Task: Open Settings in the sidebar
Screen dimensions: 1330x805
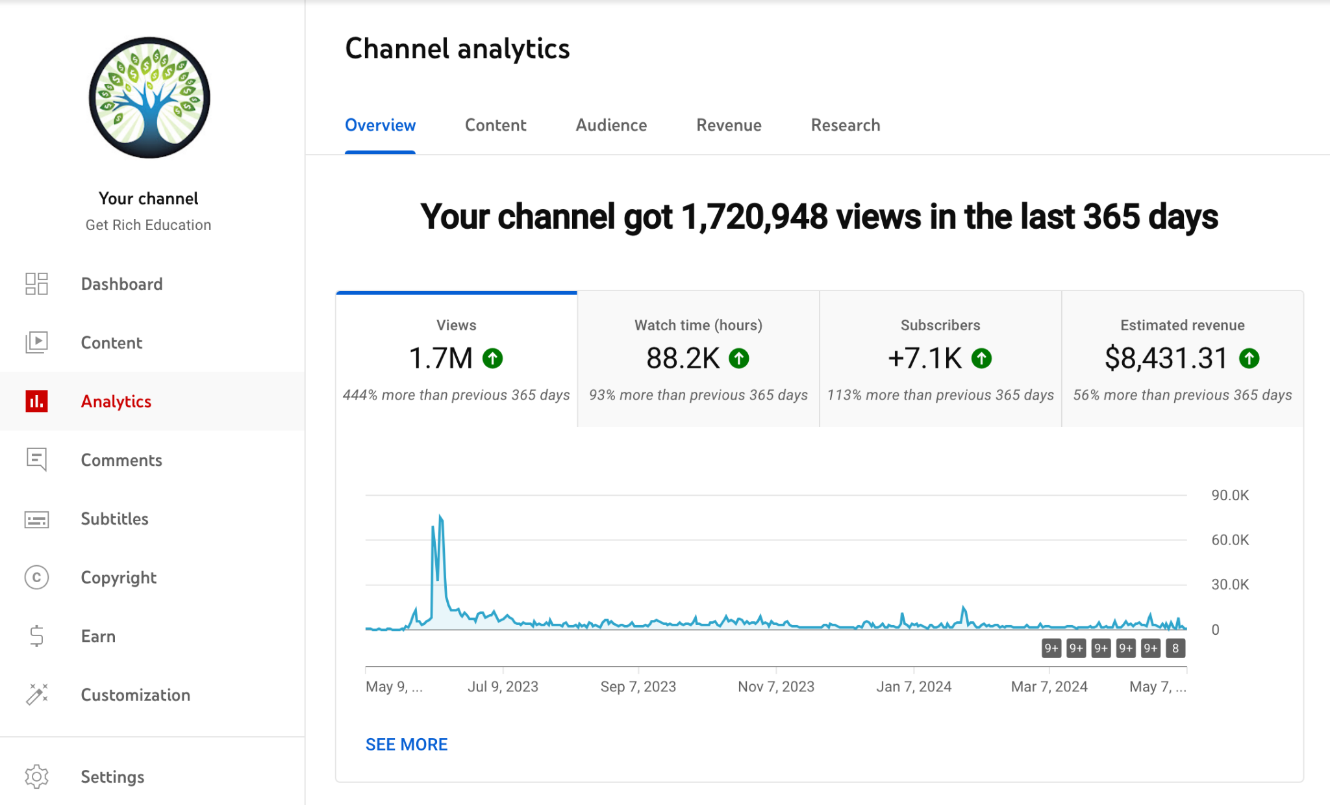Action: [x=152, y=776]
